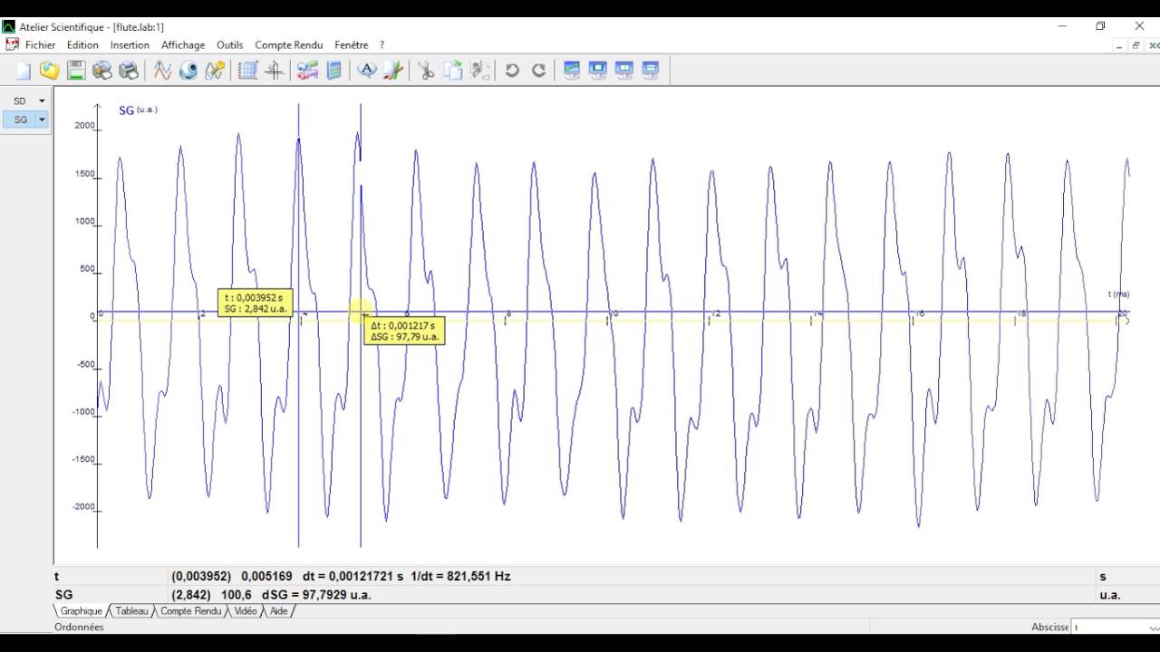1160x652 pixels.
Task: Click the 1/dt = 821,551 Hz readout
Action: [461, 576]
